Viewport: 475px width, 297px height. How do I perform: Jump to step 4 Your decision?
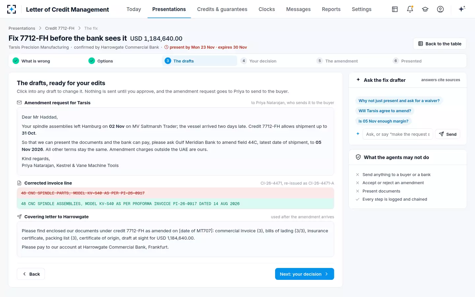click(x=275, y=61)
